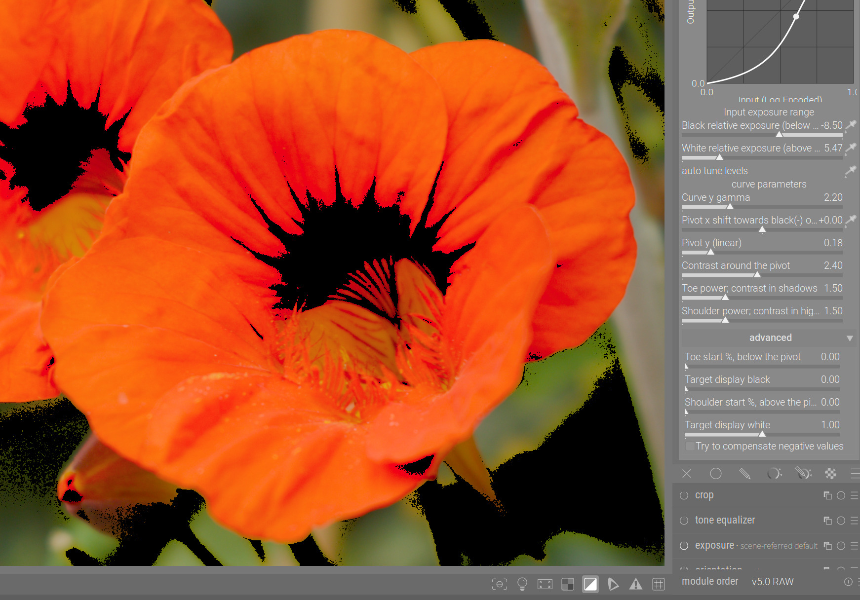Toggle the guides grid overlay icon
Image resolution: width=860 pixels, height=600 pixels.
659,584
